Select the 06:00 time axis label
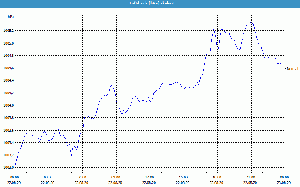The image size is (300, 187). (x=82, y=177)
